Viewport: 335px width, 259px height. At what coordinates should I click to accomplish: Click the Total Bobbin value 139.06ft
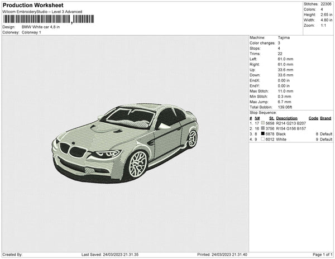tap(286, 106)
